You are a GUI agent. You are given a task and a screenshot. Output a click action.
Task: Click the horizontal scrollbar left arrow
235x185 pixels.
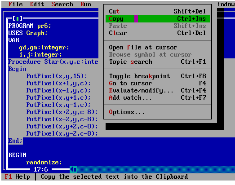point(71,169)
